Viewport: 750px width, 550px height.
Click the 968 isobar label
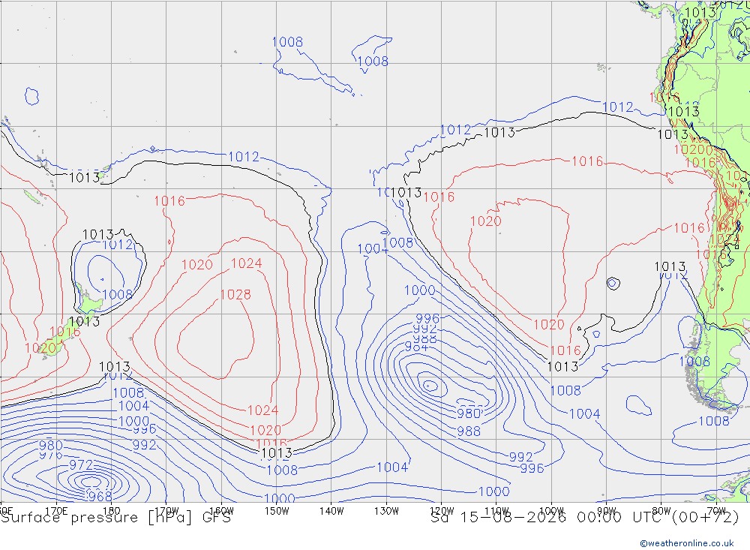click(x=100, y=497)
